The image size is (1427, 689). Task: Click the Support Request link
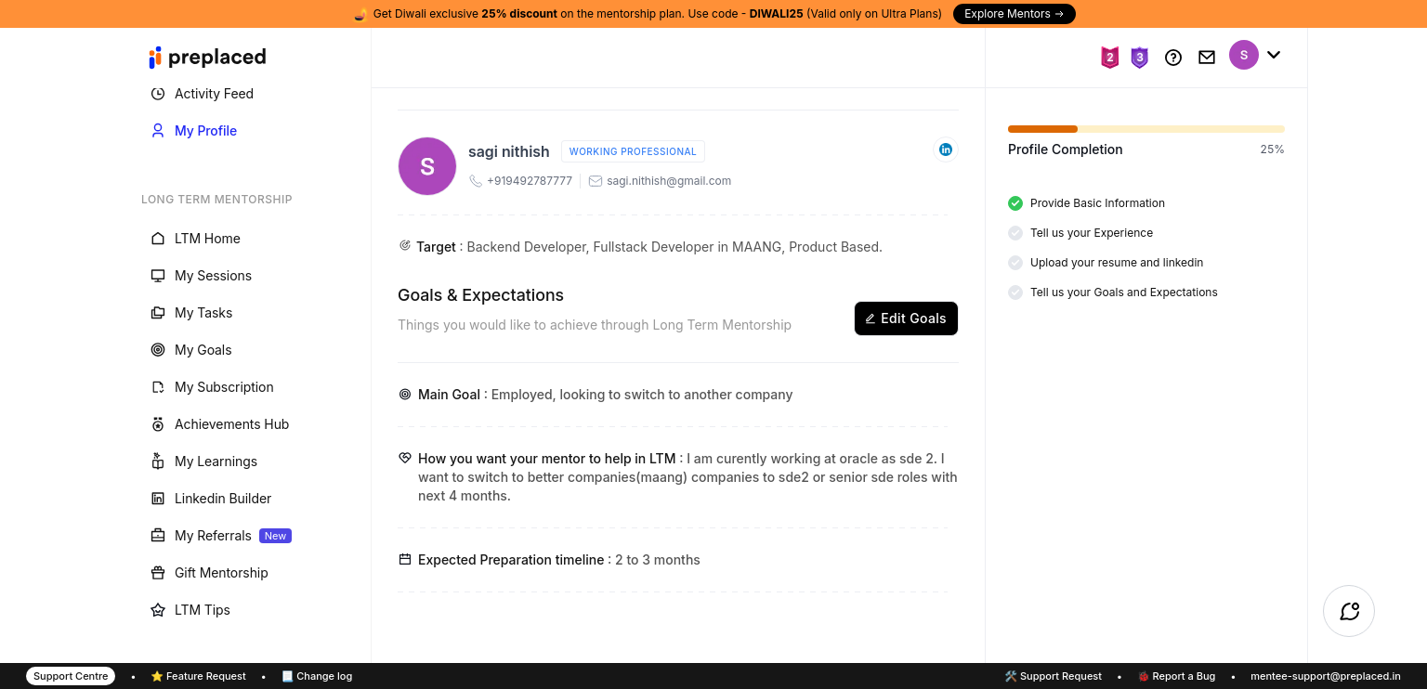click(x=1053, y=676)
